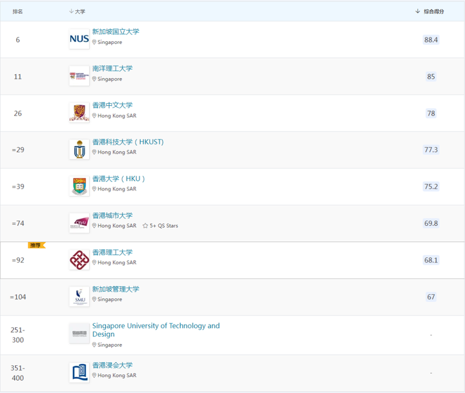Click rank =29 cell

pos(18,150)
